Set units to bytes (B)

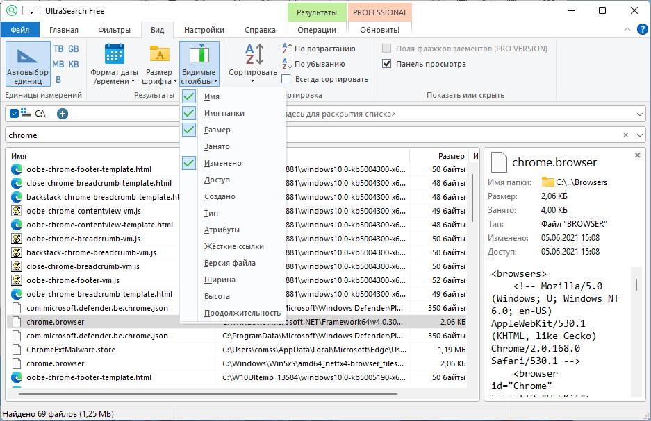pos(58,80)
